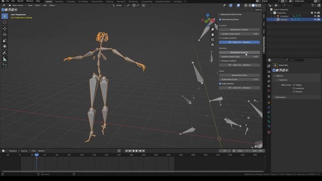322x181 pixels.
Task: Open the Global transform orientation dropdown
Action: pos(119,6)
